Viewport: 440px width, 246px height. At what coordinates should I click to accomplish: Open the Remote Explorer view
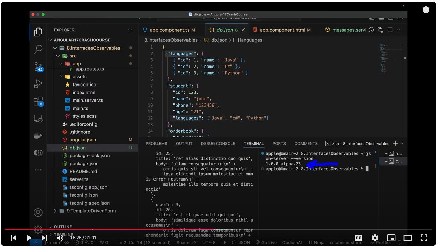pos(38,118)
